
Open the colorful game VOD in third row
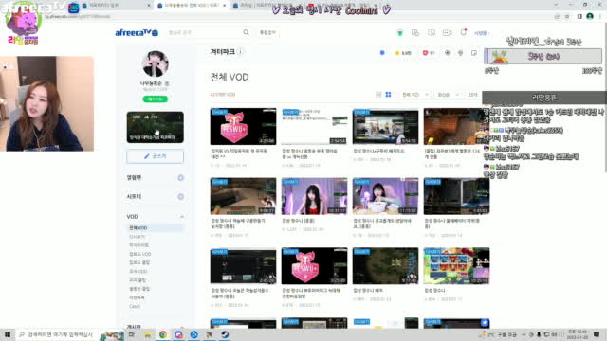pyautogui.click(x=456, y=266)
